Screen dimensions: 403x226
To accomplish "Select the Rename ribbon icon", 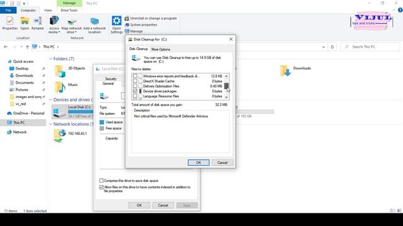I will coord(38,23).
